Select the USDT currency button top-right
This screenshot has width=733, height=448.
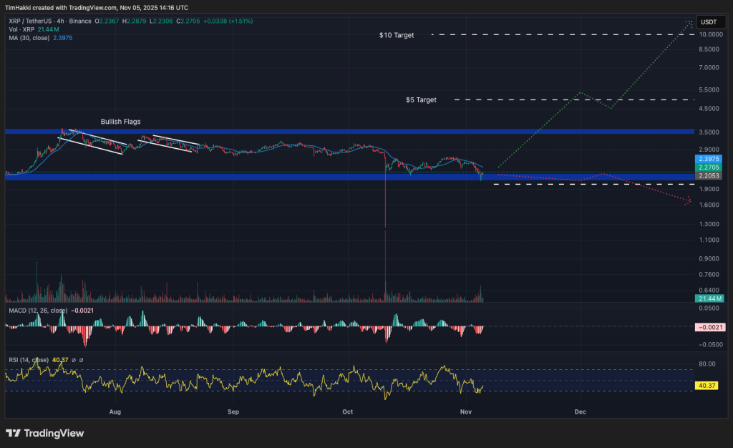(711, 22)
